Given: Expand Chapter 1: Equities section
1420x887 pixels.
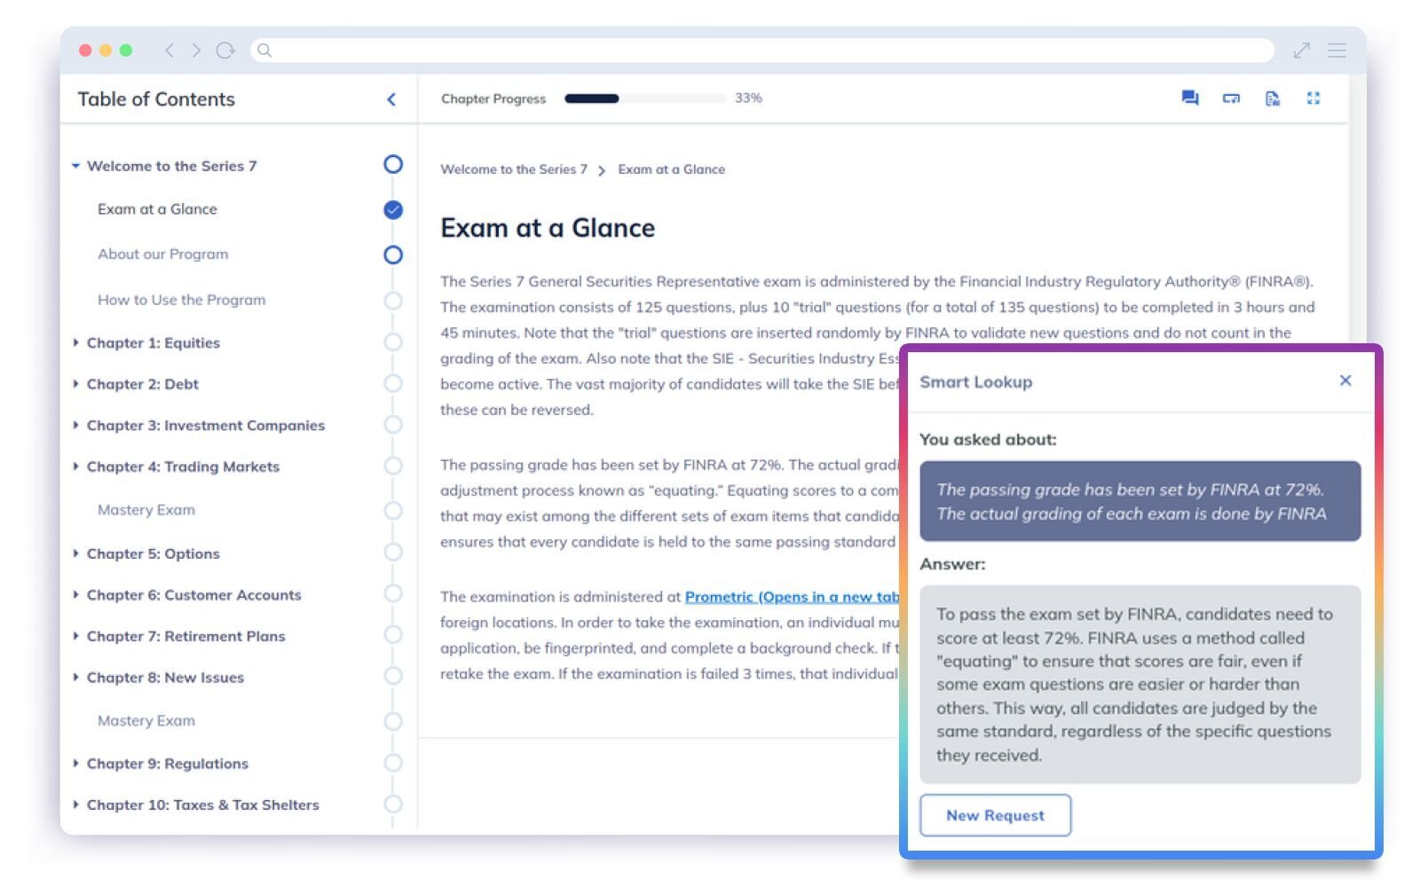Looking at the screenshot, I should point(153,343).
